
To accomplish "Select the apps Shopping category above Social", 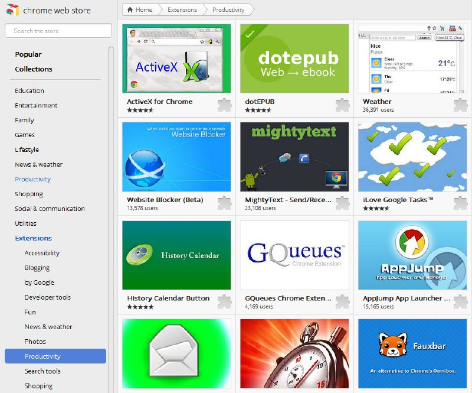I will pyautogui.click(x=29, y=194).
